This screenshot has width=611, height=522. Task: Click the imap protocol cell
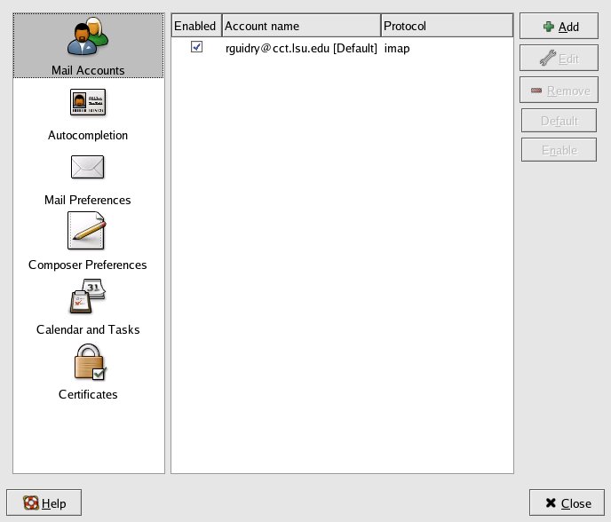click(396, 48)
